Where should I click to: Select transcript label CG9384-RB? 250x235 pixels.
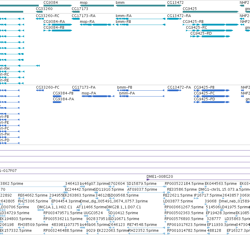click(54, 27)
